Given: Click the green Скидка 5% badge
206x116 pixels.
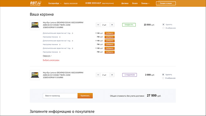Looking at the screenshot, I should click(x=129, y=25).
